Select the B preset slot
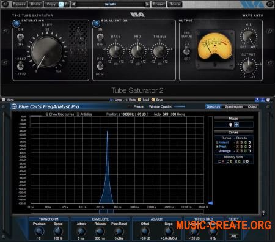 [67, 4]
